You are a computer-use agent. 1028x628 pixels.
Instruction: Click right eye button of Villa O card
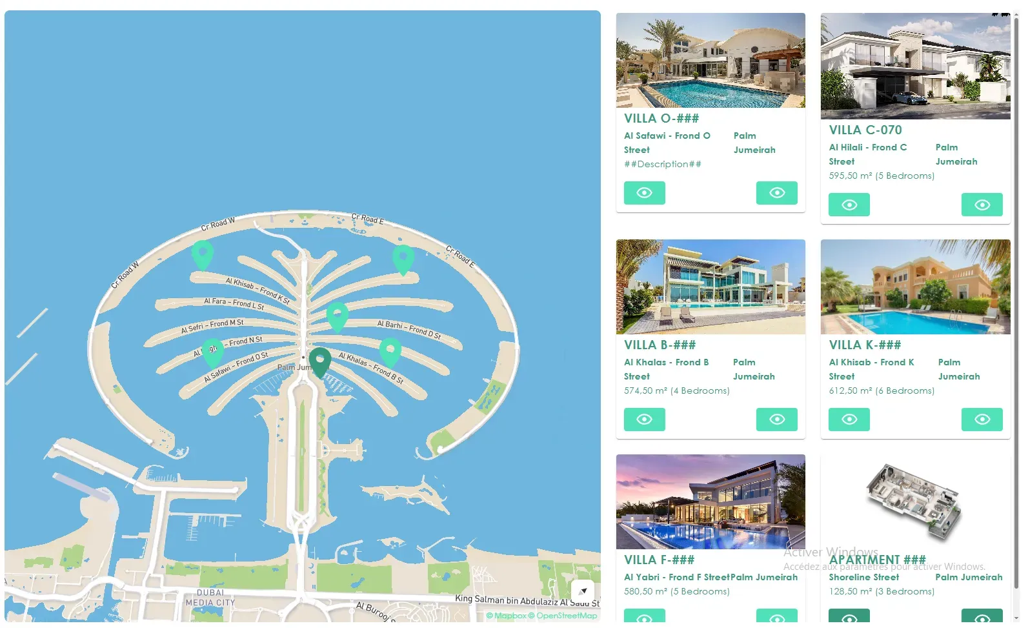tap(776, 193)
